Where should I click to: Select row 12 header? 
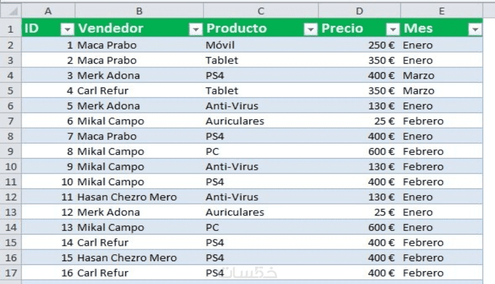point(11,197)
